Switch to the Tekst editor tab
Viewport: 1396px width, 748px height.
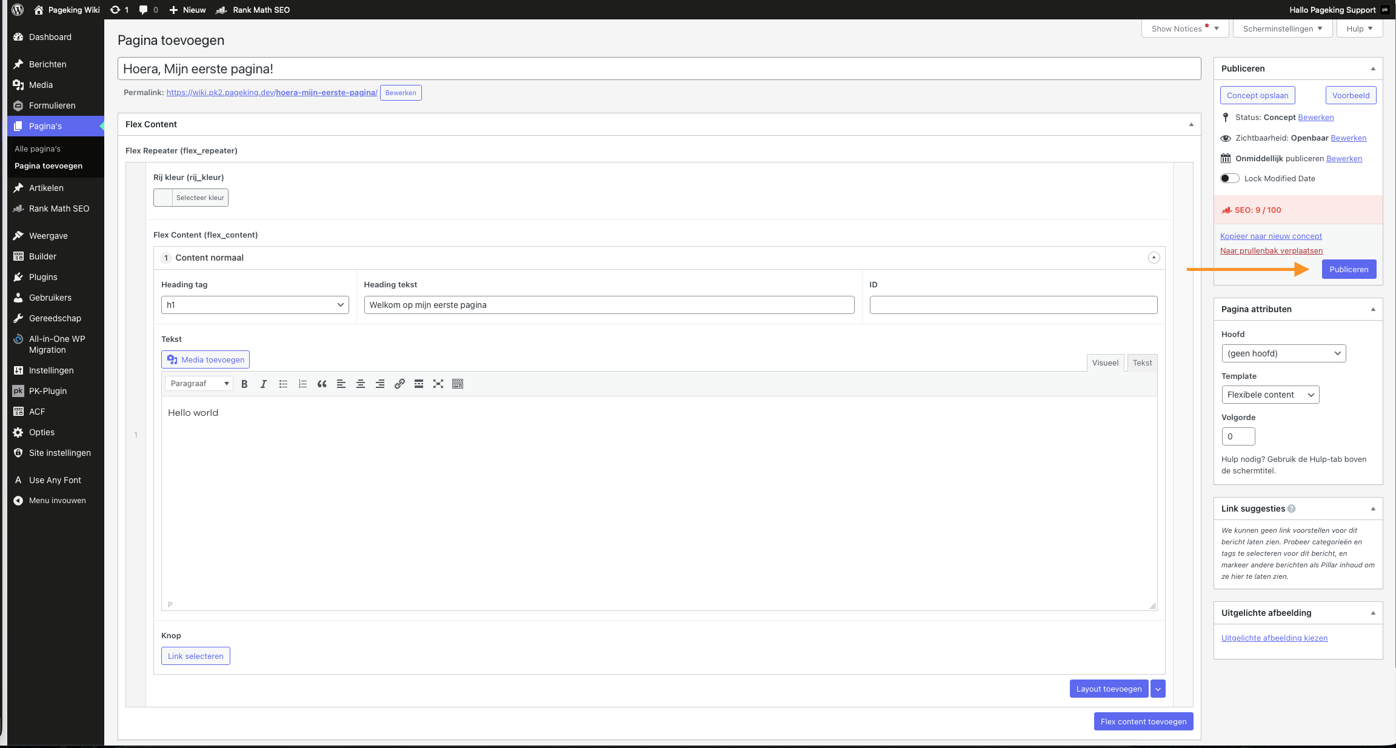pos(1142,362)
